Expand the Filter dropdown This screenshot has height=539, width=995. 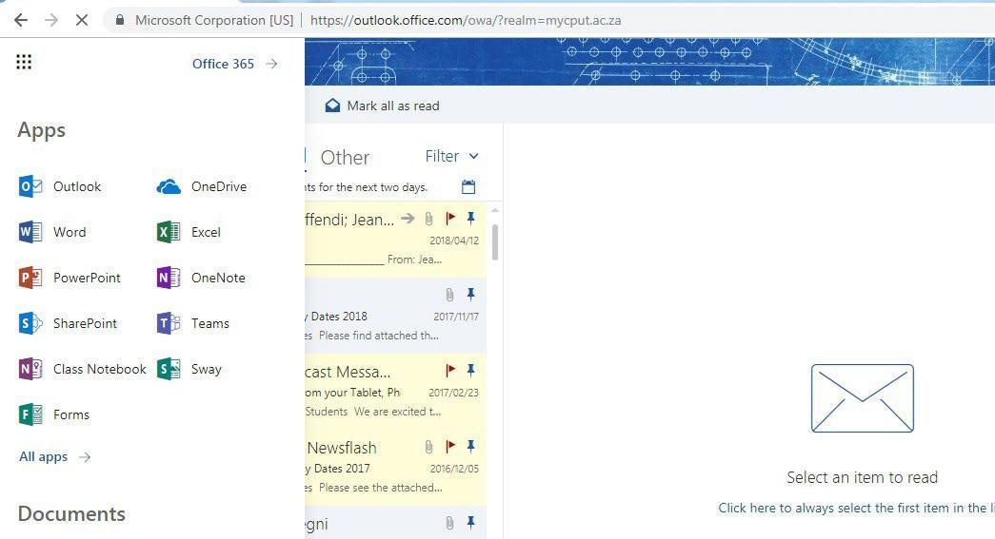point(452,156)
